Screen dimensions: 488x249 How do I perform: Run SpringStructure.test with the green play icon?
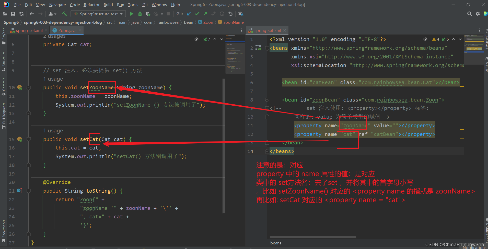tap(132, 14)
